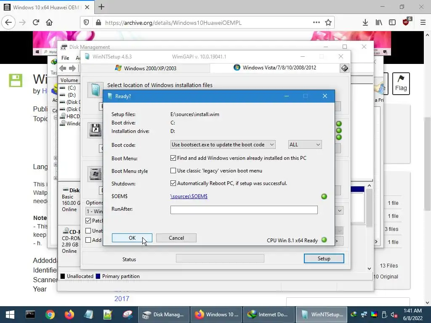The image size is (431, 323).
Task: Reload the archive.org page
Action: point(36,22)
